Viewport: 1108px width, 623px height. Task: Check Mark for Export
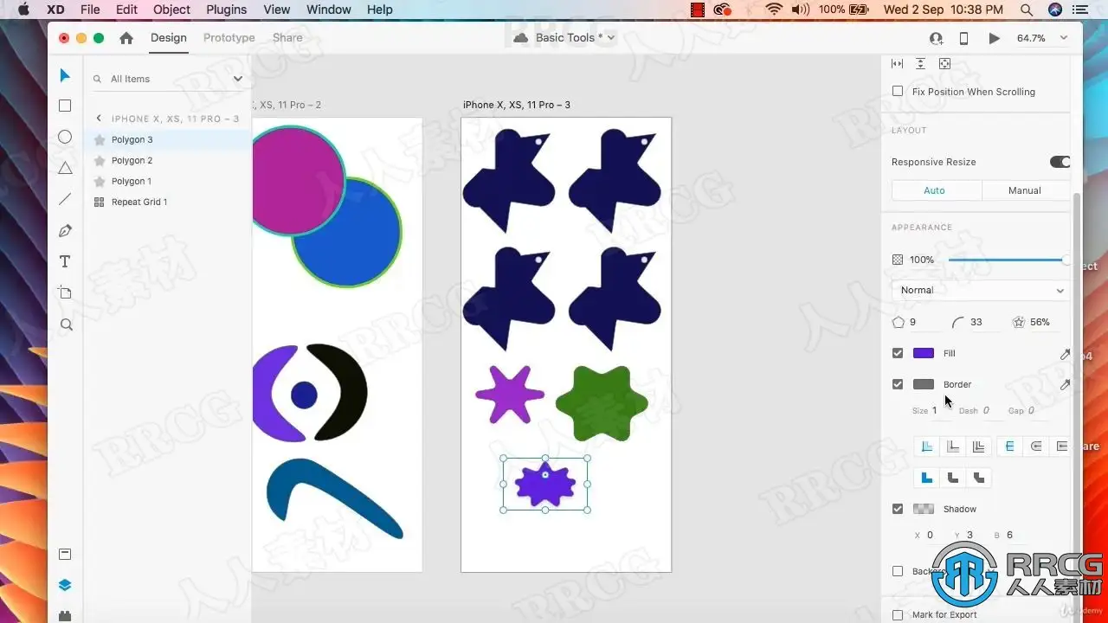click(898, 615)
